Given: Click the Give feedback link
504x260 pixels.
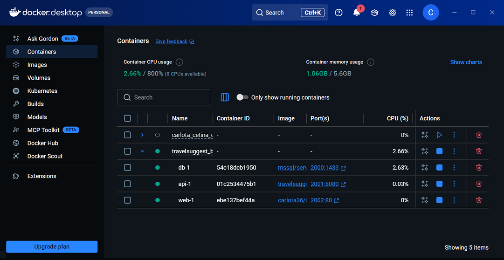Looking at the screenshot, I should click(x=174, y=41).
